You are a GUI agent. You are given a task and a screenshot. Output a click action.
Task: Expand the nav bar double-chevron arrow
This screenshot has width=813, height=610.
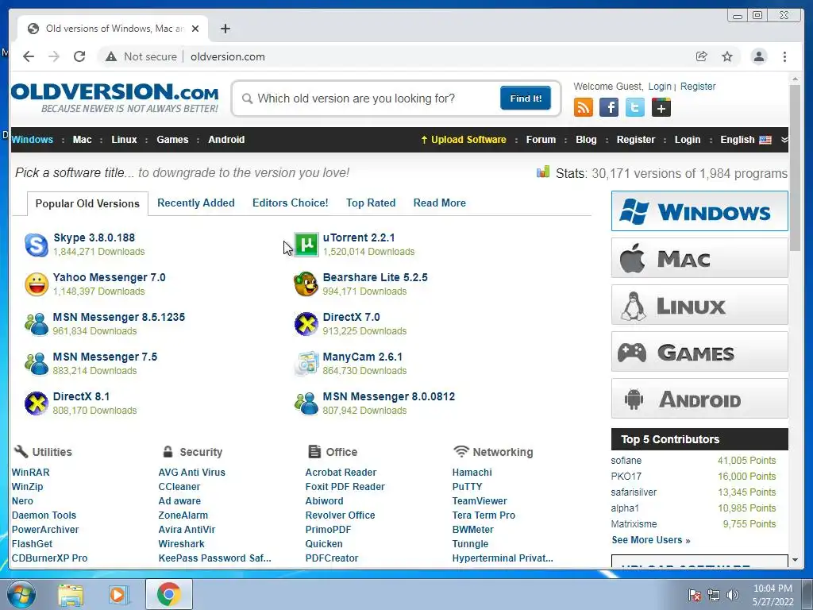(x=784, y=140)
